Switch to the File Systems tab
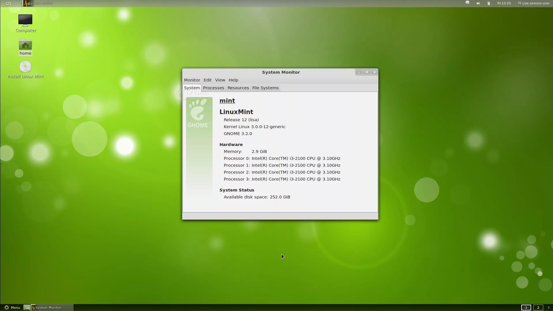The width and height of the screenshot is (553, 311). [x=265, y=88]
